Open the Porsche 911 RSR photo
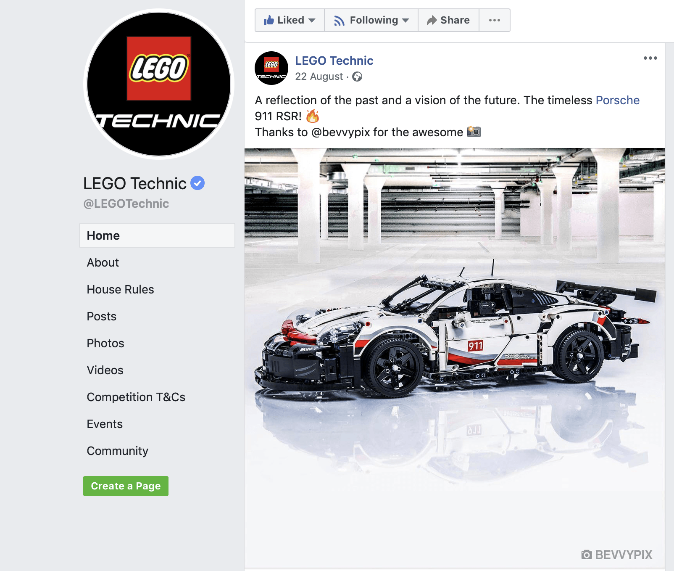 (x=455, y=358)
